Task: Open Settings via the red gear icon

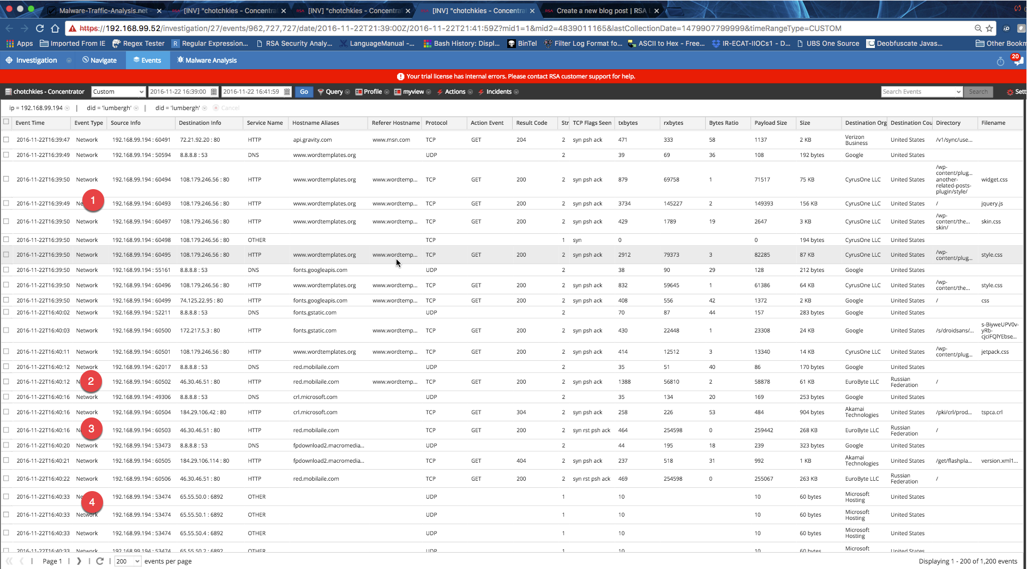Action: click(1010, 92)
